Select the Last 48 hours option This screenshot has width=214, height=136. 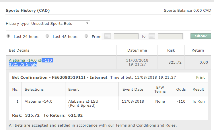[47, 36]
